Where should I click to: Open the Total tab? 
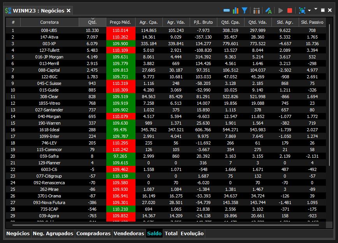[x=171, y=234]
